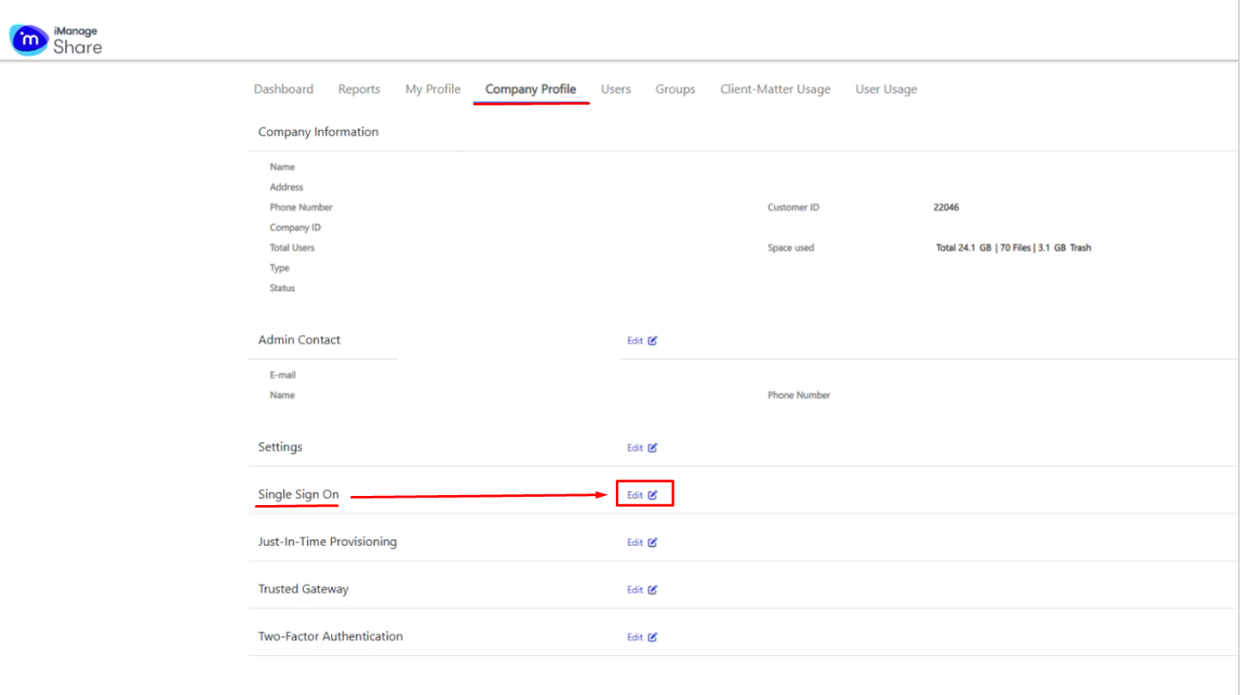Click the Single Sign On section heading

[298, 494]
